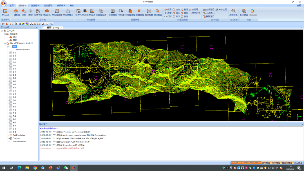This screenshot has width=304, height=171.
Task: Open the 剖面编辑 profile editor
Action: click(140, 12)
